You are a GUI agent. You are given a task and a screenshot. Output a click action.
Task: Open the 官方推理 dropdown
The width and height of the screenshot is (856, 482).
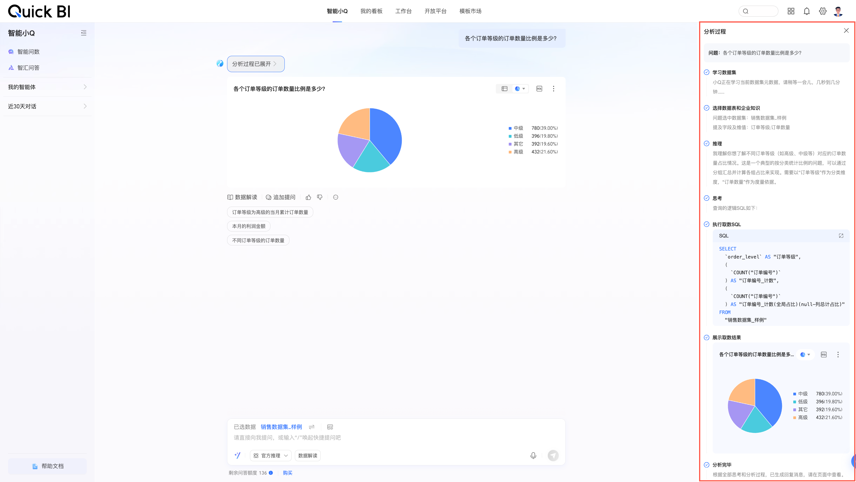pyautogui.click(x=270, y=456)
